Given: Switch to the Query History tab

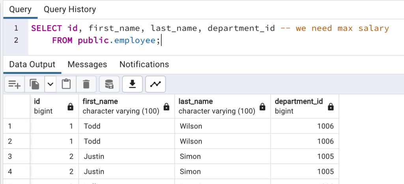Looking at the screenshot, I should (69, 9).
